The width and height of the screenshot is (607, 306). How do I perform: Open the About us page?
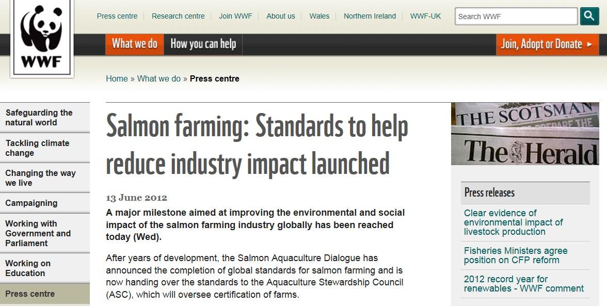tap(281, 16)
